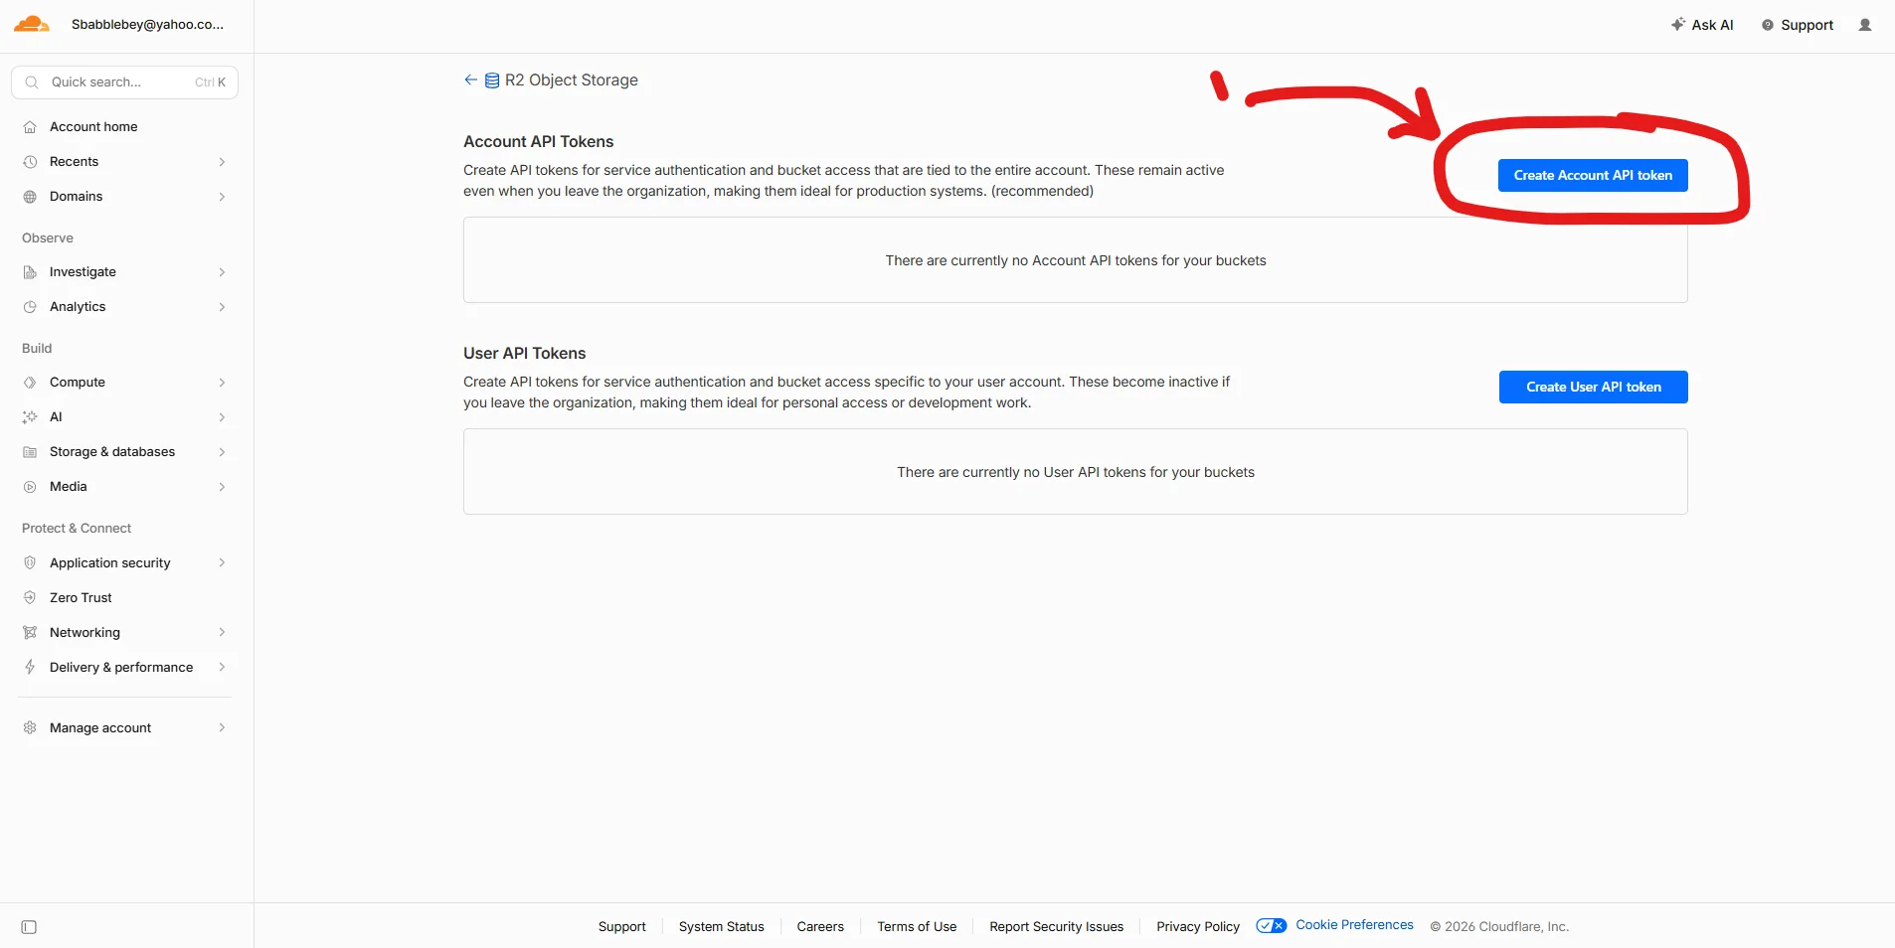1895x948 pixels.
Task: Click the Ctrl K shortcut hint
Action: click(210, 82)
